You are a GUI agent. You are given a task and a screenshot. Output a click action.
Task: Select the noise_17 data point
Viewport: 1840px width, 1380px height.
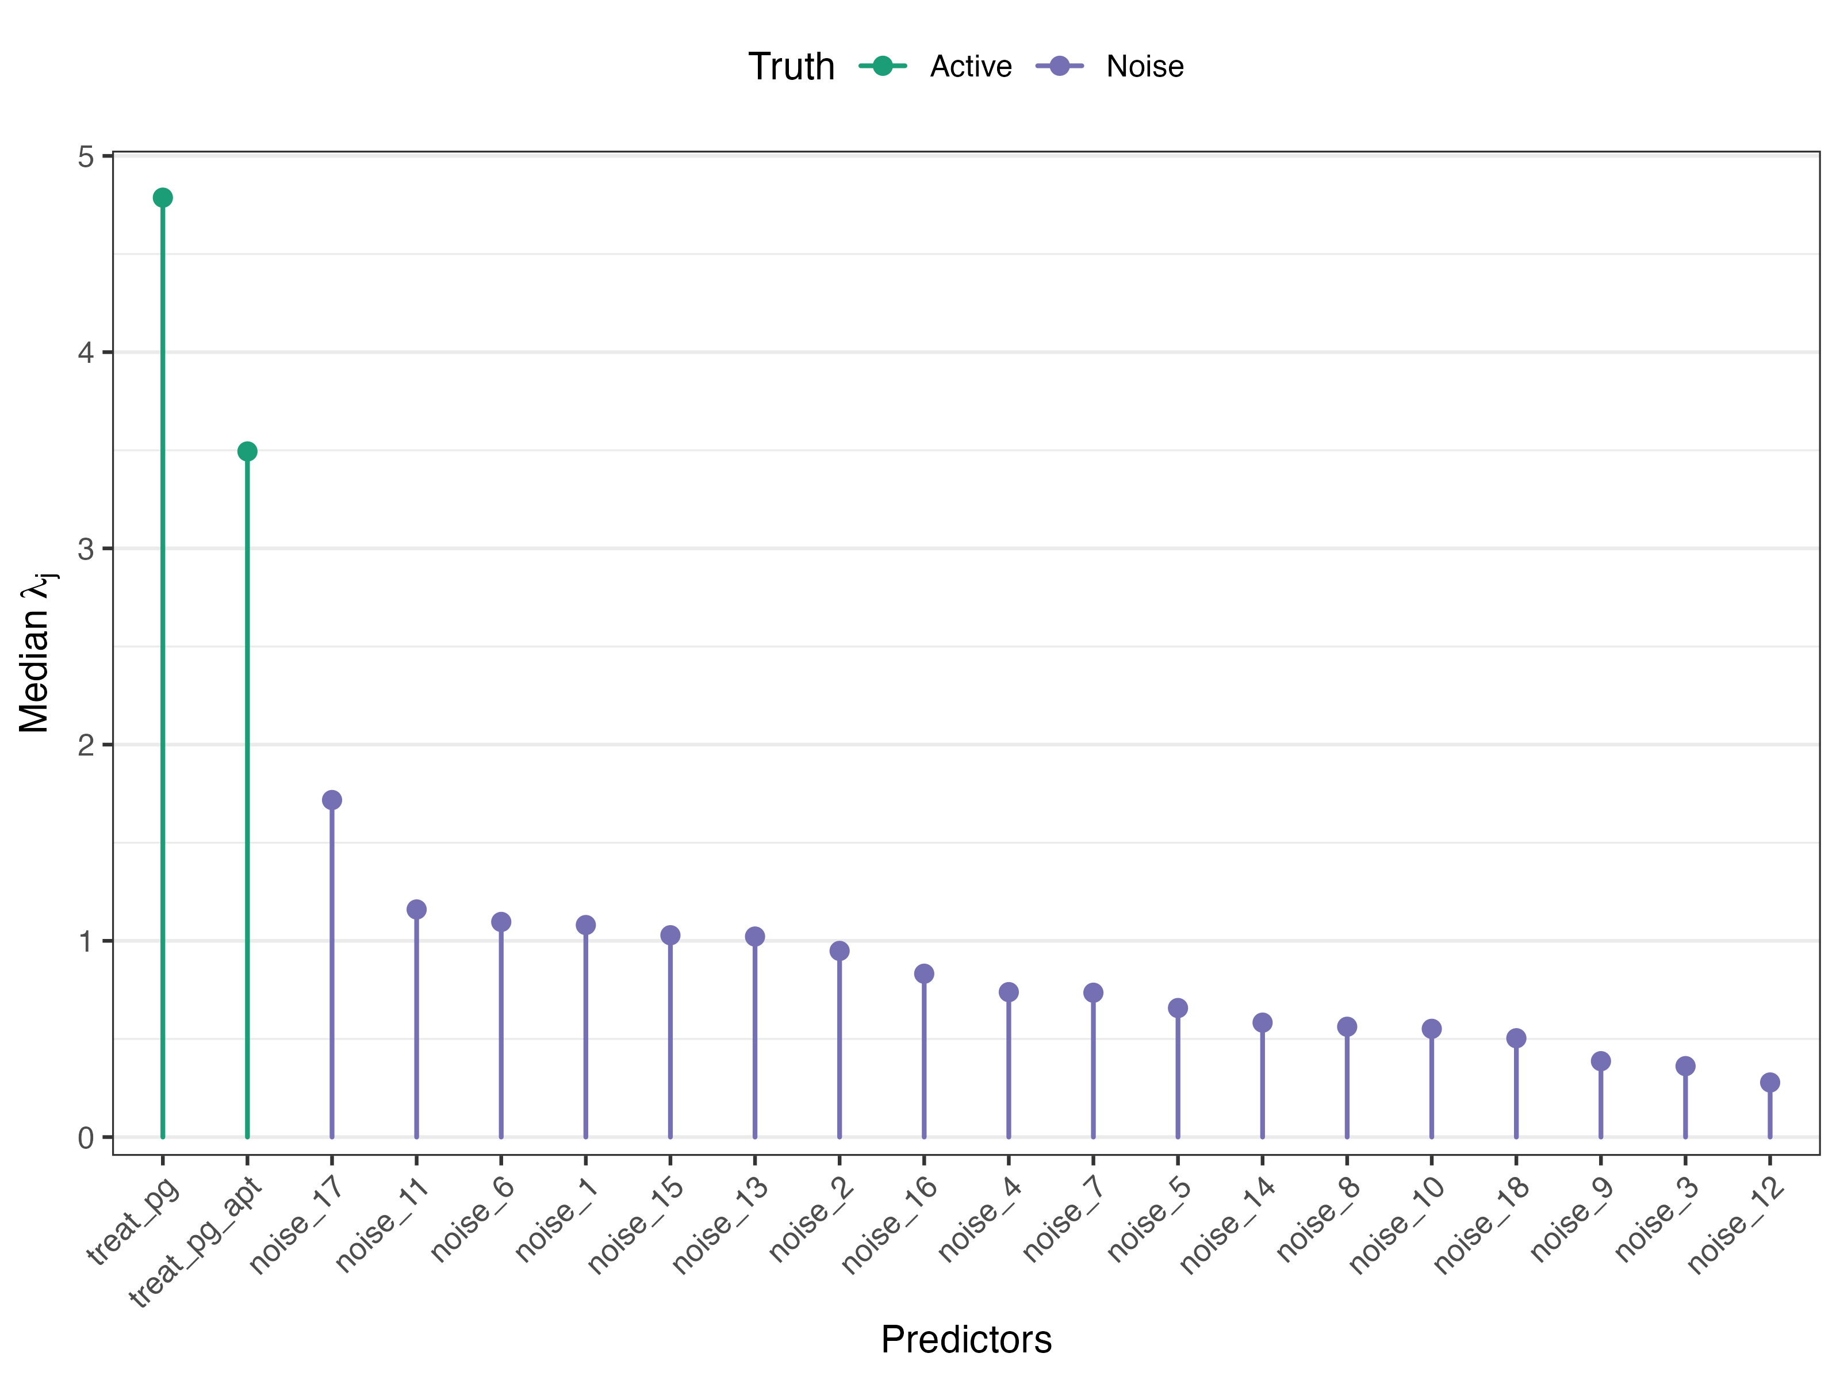(332, 800)
